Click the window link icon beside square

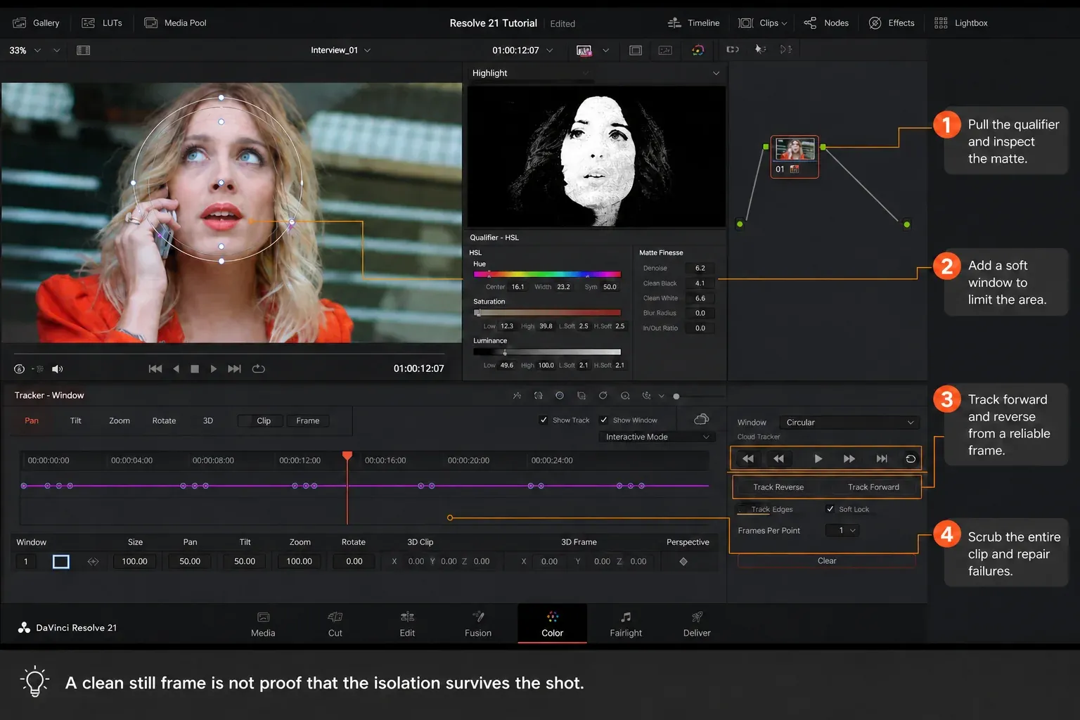93,562
